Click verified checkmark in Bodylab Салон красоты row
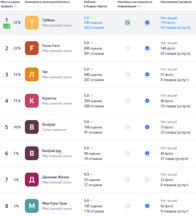 (x=147, y=127)
